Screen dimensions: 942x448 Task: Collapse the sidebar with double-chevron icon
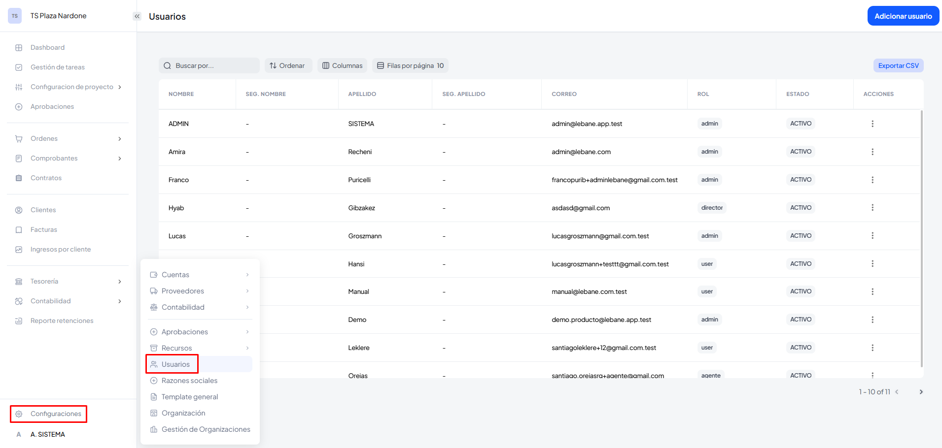tap(137, 16)
